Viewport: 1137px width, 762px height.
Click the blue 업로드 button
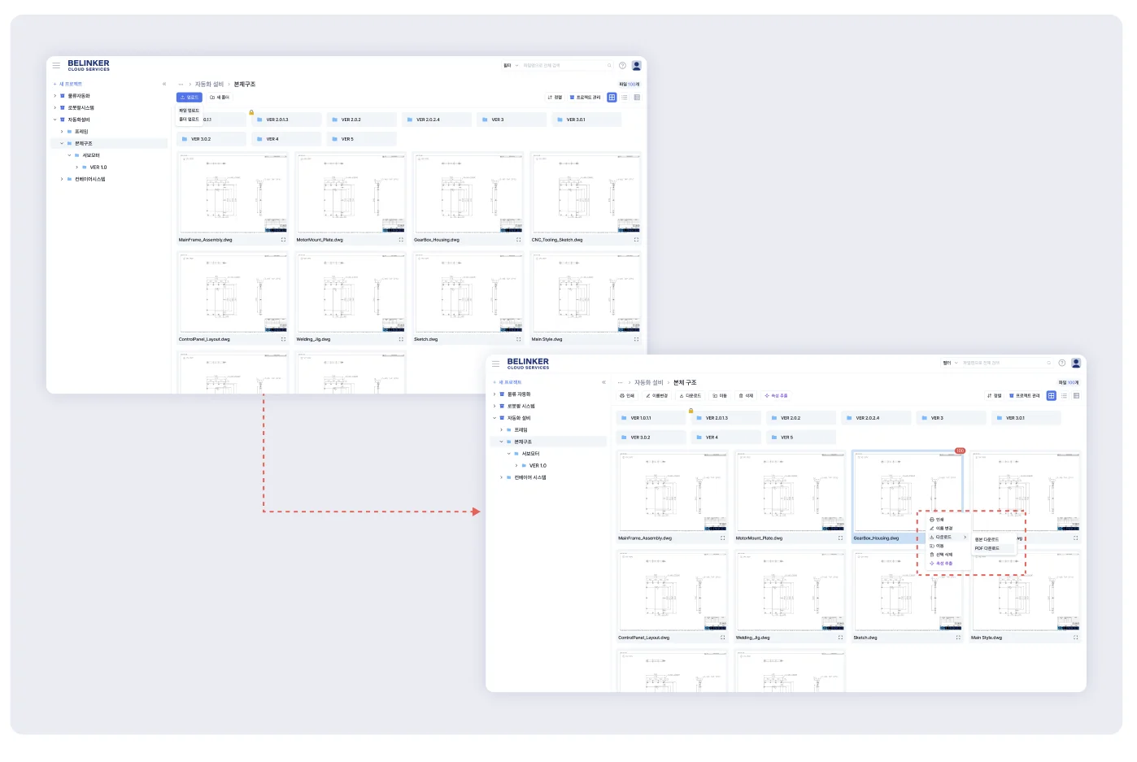pyautogui.click(x=189, y=98)
